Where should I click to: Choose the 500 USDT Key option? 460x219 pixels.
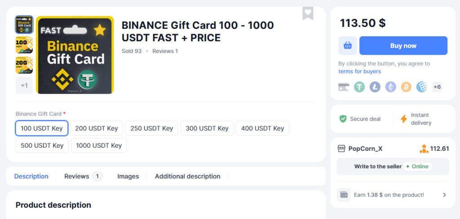(x=42, y=145)
